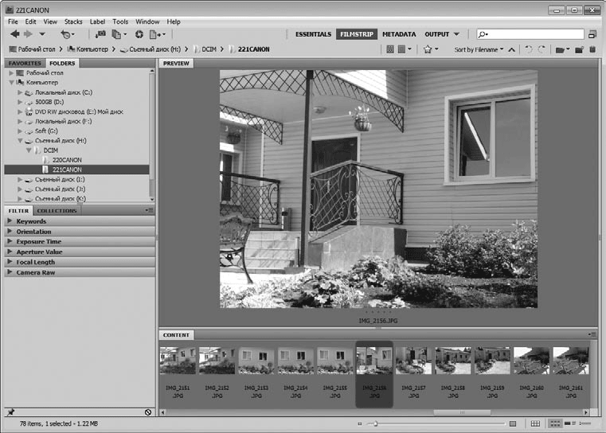Click the Refine (refresh) icon in toolbar

coord(139,34)
